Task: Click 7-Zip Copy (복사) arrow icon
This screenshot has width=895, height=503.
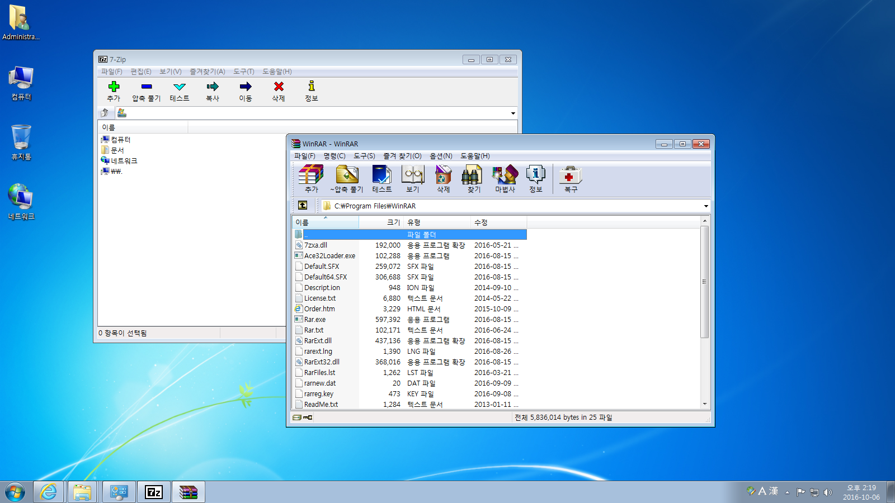Action: 213,91
